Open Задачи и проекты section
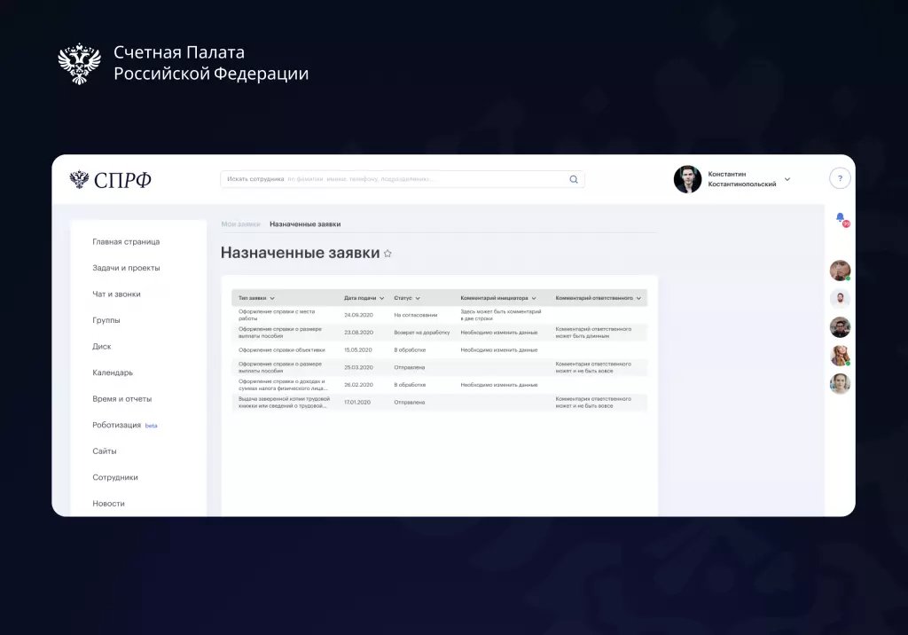The height and width of the screenshot is (635, 908). click(x=126, y=268)
